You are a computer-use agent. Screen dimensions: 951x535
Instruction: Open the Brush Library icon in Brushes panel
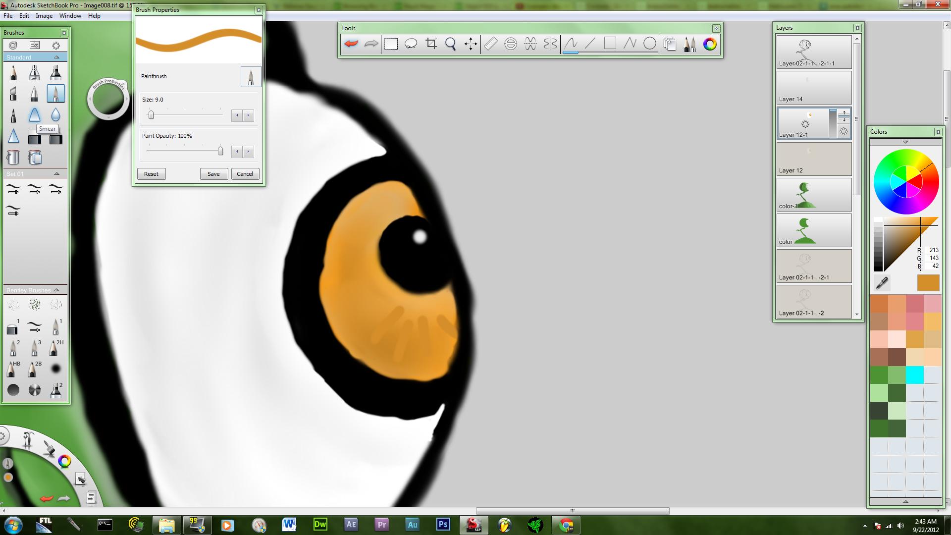13,45
